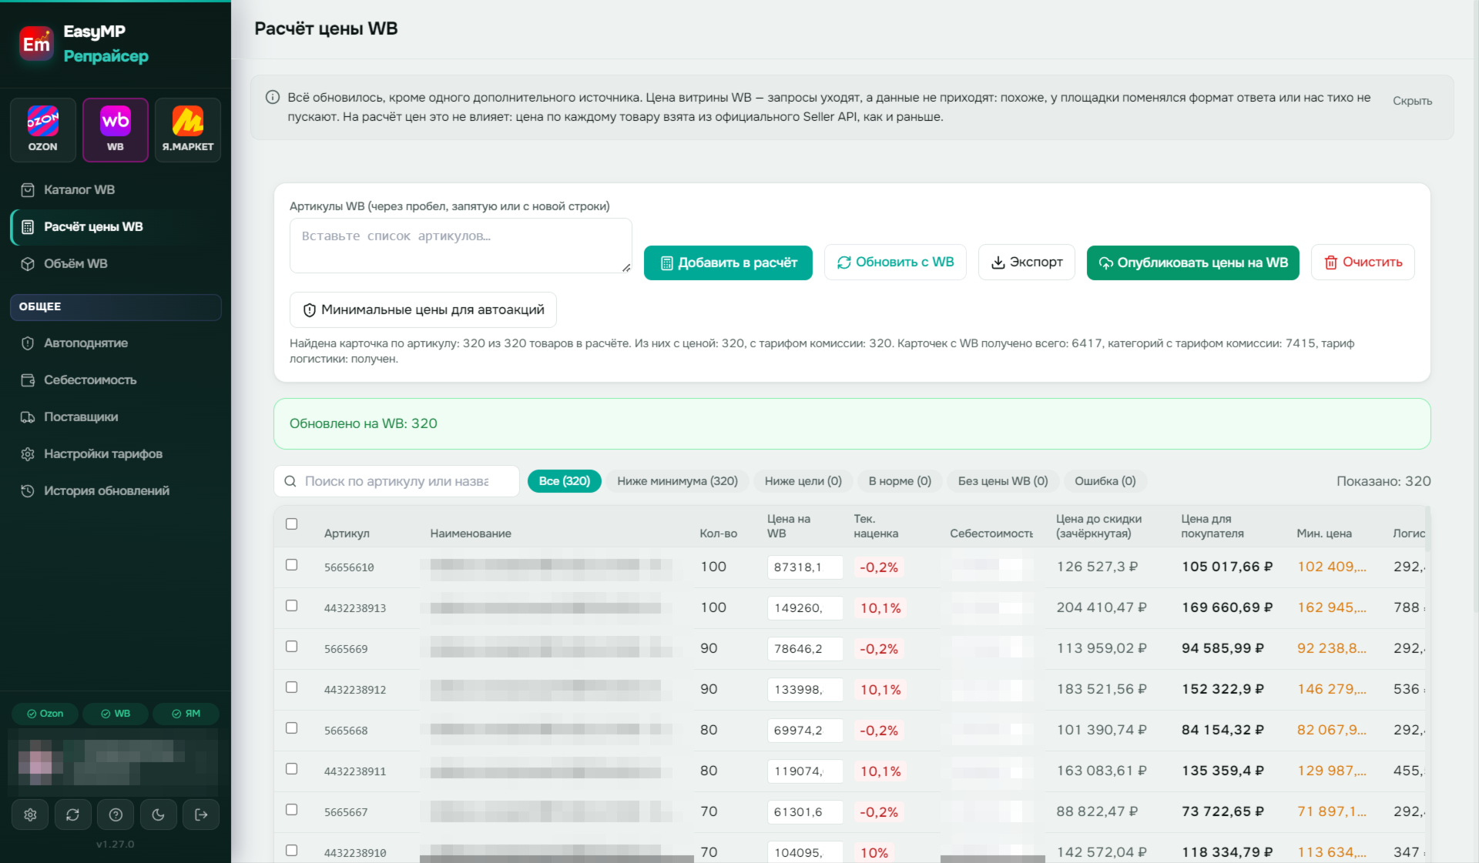
Task: Show В норме (0) items
Action: 900,481
